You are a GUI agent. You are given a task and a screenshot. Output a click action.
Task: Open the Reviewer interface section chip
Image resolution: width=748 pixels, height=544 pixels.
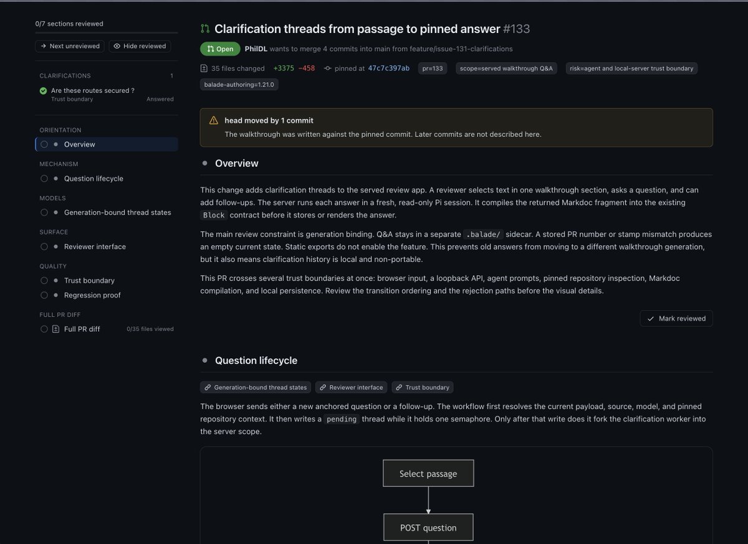352,387
